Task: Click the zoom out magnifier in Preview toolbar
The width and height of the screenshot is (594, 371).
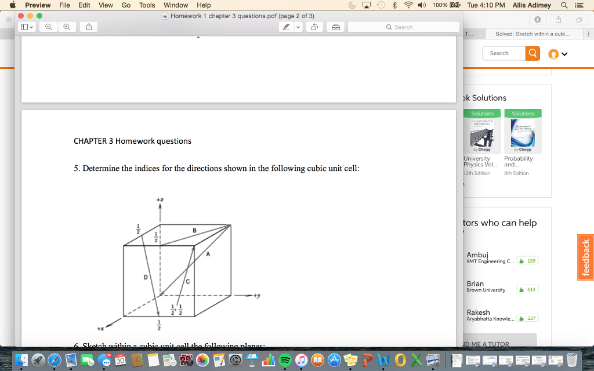Action: pos(48,27)
